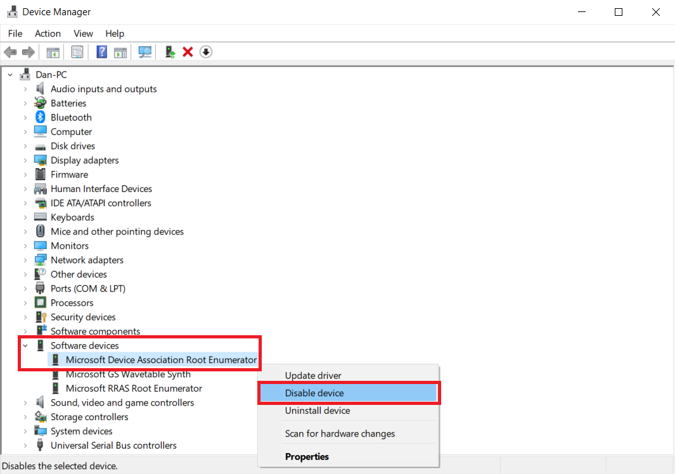
Task: Select the Software devices label
Action: (x=84, y=345)
